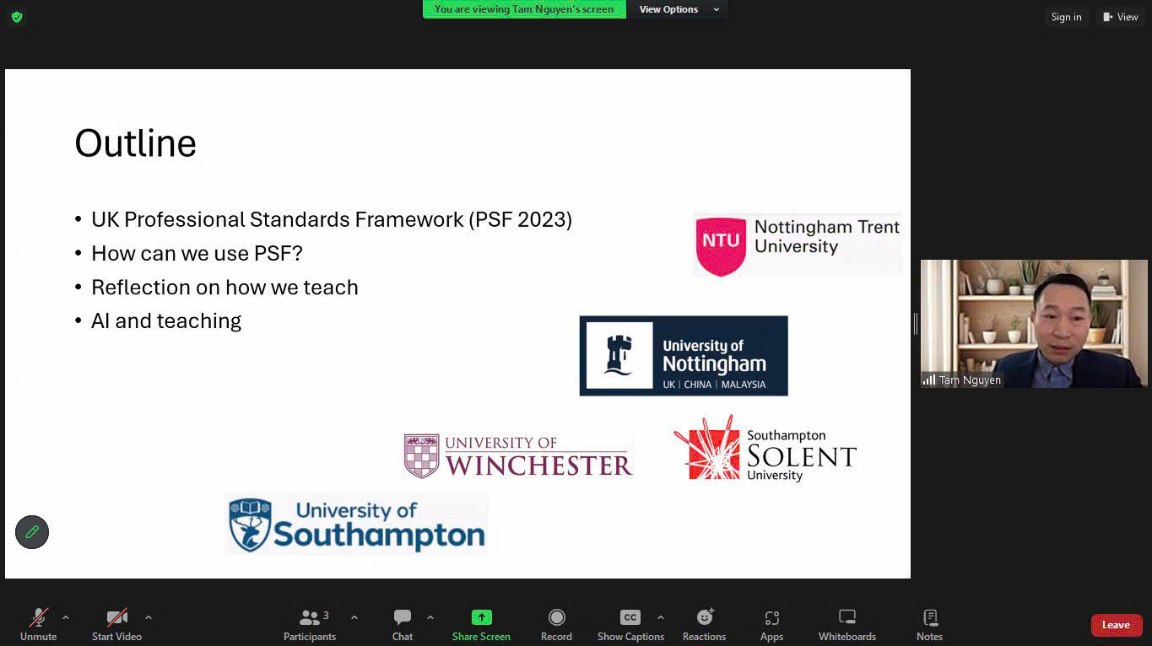1152x646 pixels.
Task: Open the Reactions menu
Action: pyautogui.click(x=705, y=625)
